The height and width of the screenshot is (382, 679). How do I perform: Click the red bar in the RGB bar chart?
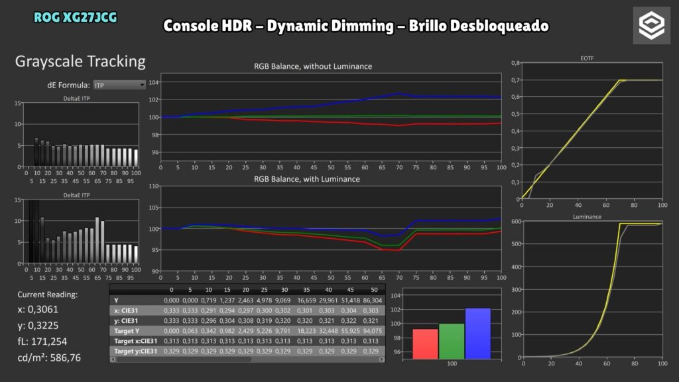[425, 344]
